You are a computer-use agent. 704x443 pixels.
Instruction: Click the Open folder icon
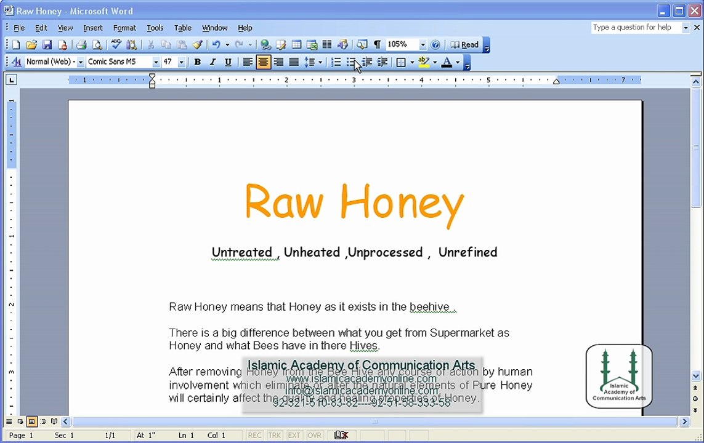[x=31, y=45]
